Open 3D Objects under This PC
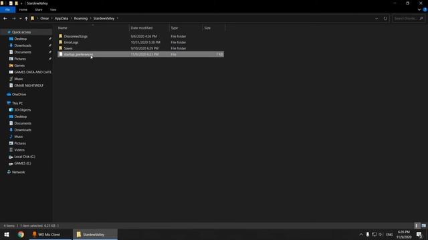The width and height of the screenshot is (428, 240). pos(22,110)
